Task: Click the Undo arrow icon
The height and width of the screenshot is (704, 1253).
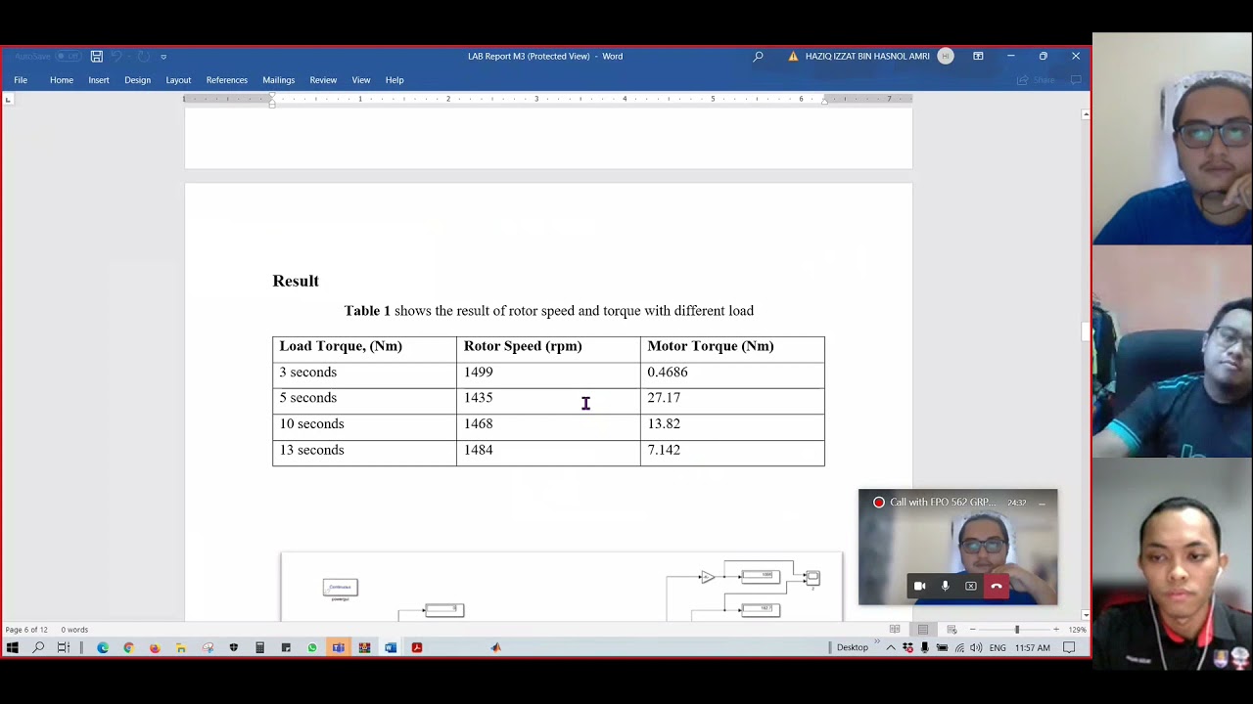Action: point(116,57)
